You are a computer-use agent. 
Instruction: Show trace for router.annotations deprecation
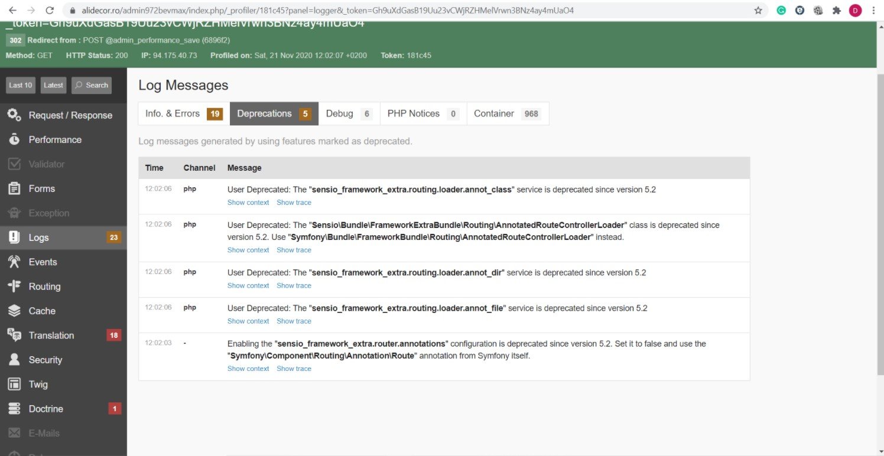tap(294, 369)
